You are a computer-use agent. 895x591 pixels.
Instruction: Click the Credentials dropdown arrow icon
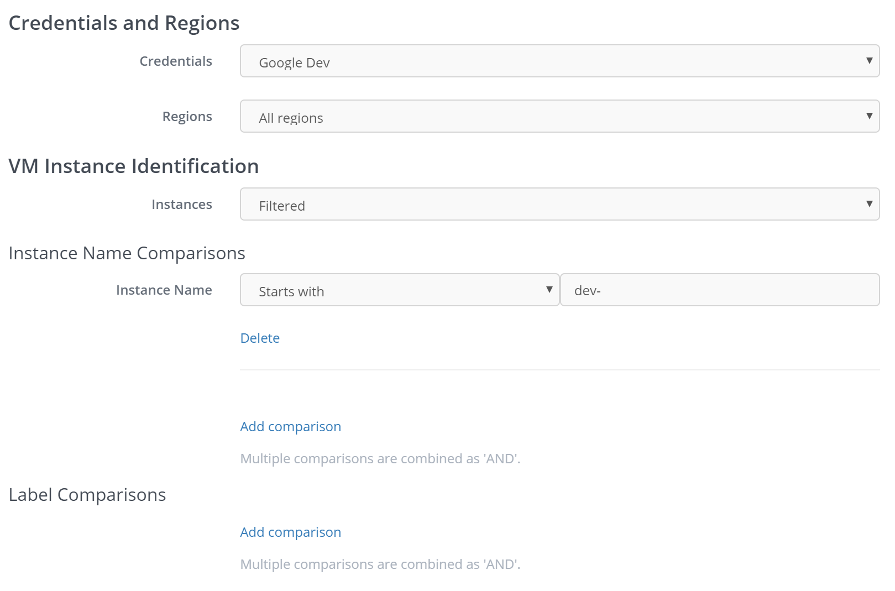(869, 61)
